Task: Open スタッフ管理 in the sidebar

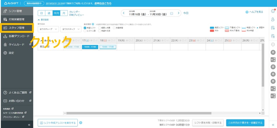Action: [x=16, y=28]
